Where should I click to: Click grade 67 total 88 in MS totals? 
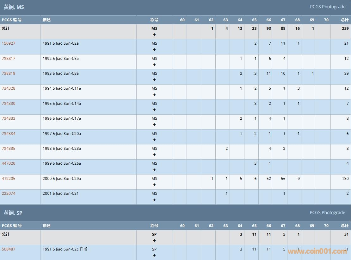point(283,29)
